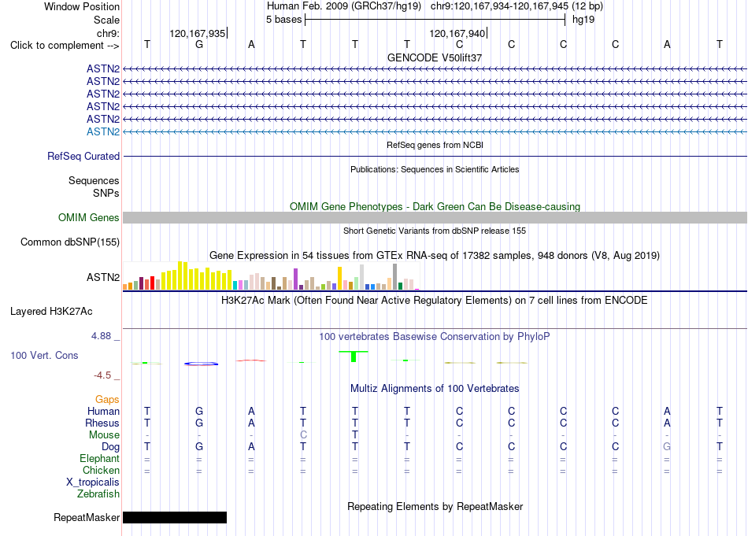The height and width of the screenshot is (536, 748).
Task: Open the RefSeq Curated track label
Action: (83, 156)
